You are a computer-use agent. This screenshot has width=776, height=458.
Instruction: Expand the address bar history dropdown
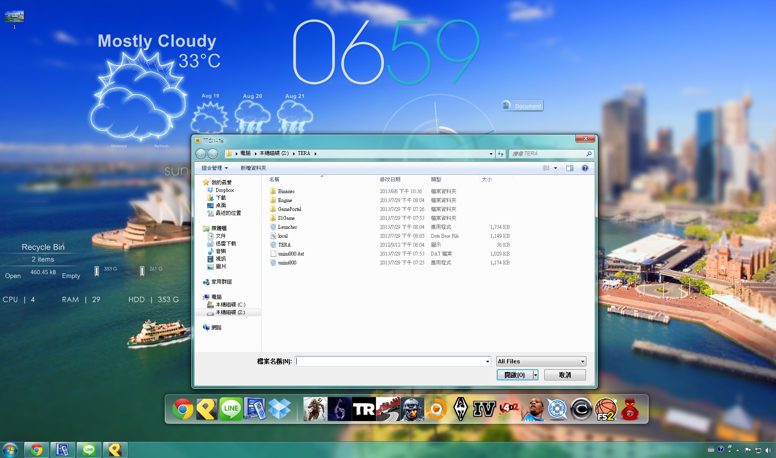point(491,154)
